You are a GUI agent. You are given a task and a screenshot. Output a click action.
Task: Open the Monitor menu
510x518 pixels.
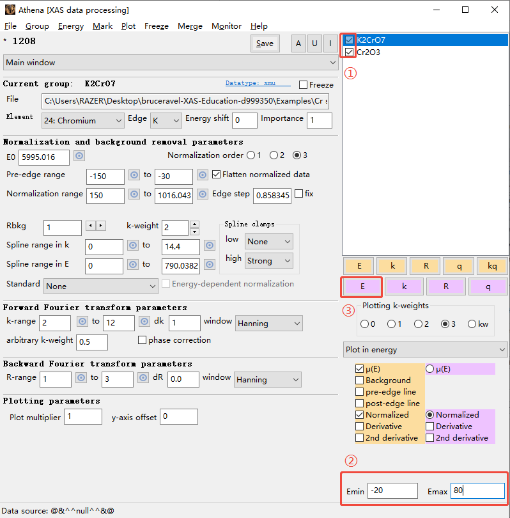[226, 26]
